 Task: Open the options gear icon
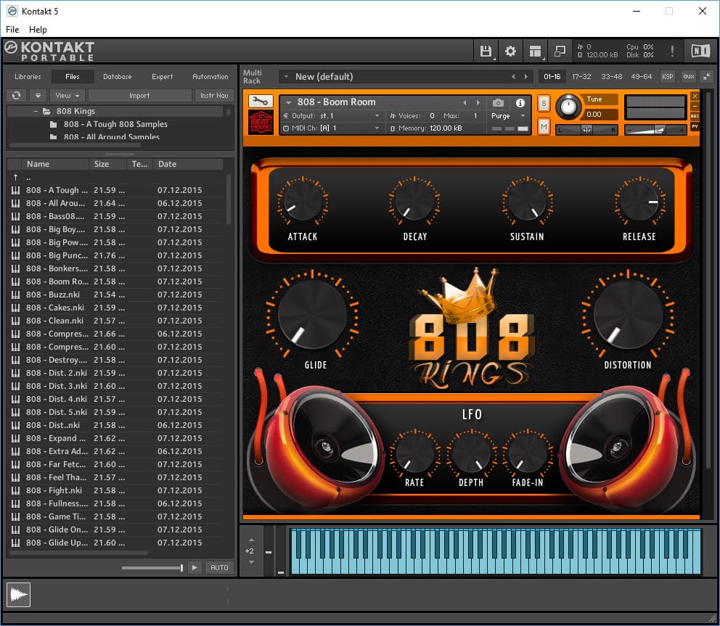[x=510, y=51]
